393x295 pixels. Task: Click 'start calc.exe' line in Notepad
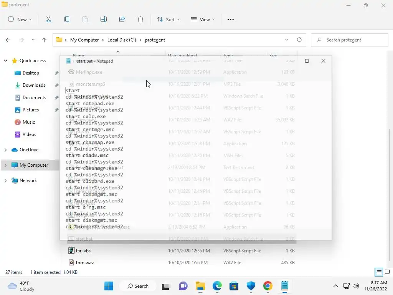[86, 116]
